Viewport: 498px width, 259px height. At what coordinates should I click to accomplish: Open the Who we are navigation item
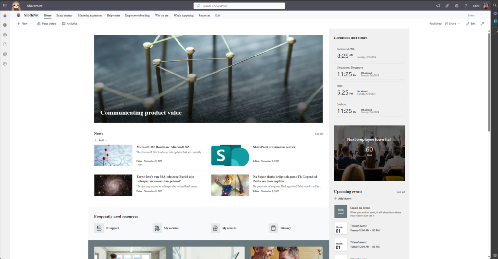(161, 15)
